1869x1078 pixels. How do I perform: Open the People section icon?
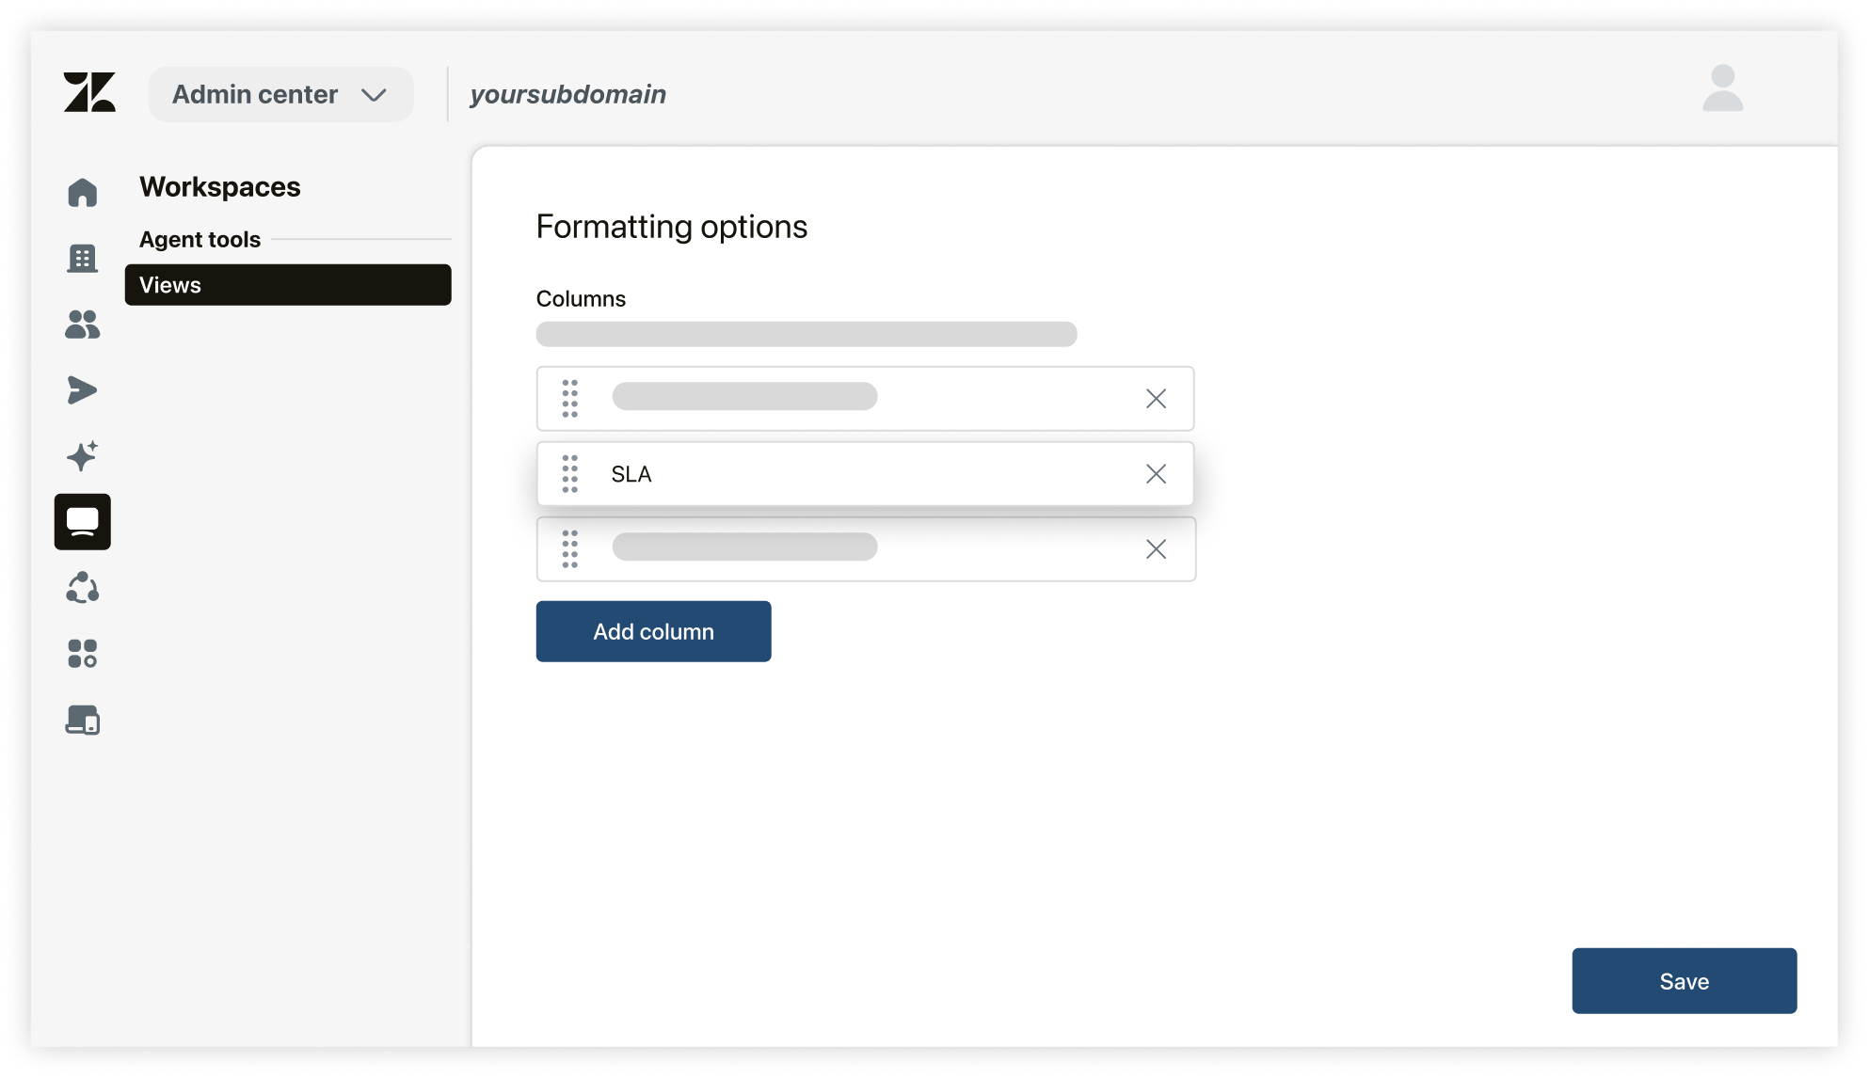[x=83, y=325]
